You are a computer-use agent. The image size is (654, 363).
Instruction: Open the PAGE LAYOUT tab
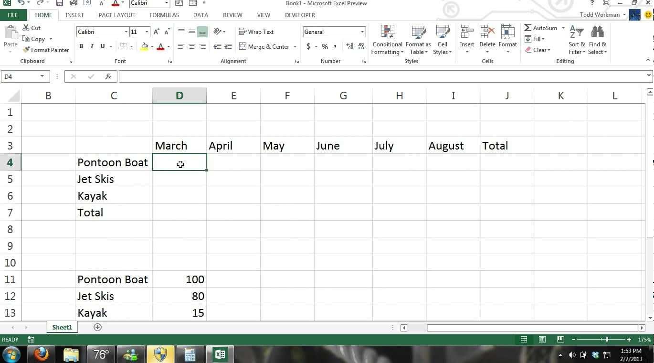click(x=117, y=15)
